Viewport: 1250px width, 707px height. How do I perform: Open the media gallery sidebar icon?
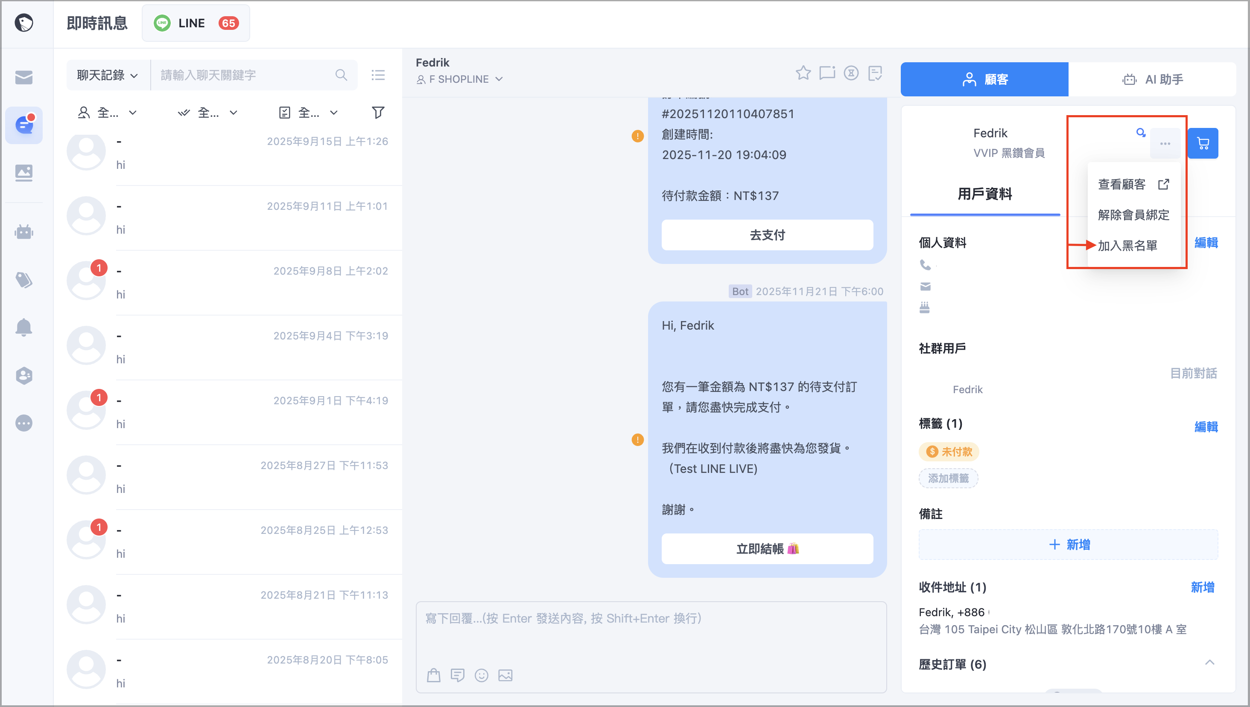pos(23,172)
